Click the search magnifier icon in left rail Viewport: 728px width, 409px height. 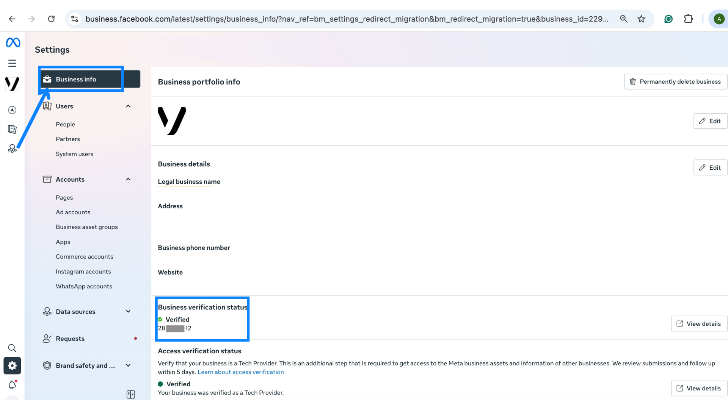click(12, 348)
